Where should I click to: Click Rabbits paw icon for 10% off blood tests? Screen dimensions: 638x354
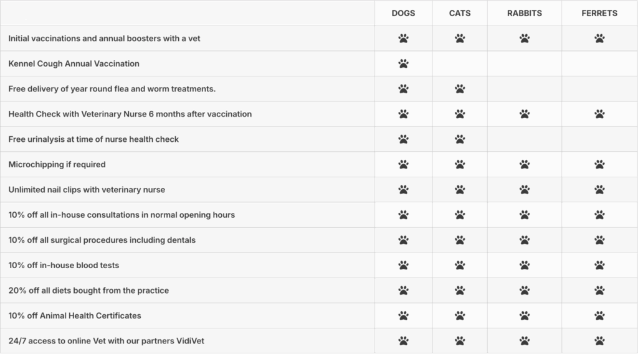click(x=525, y=265)
